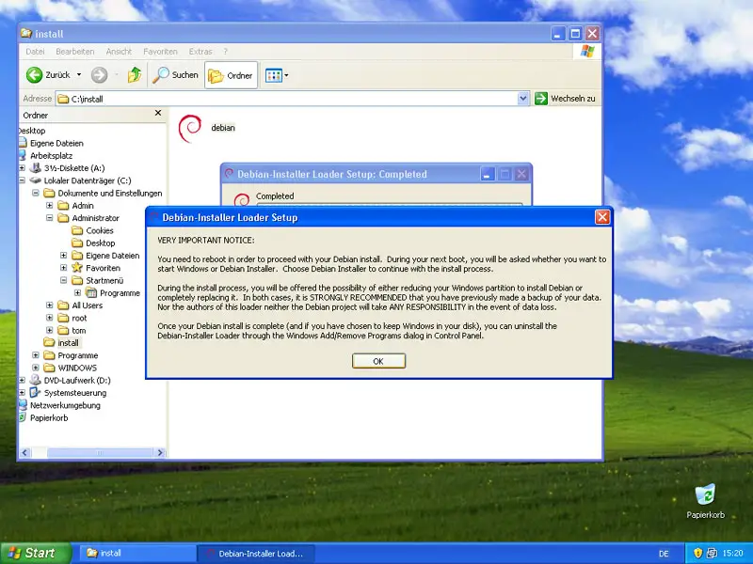Select the Netzwerkumgebung network icon
This screenshot has height=564, width=753.
point(22,405)
